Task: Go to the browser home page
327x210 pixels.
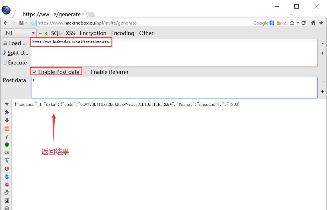Action: 313,23
